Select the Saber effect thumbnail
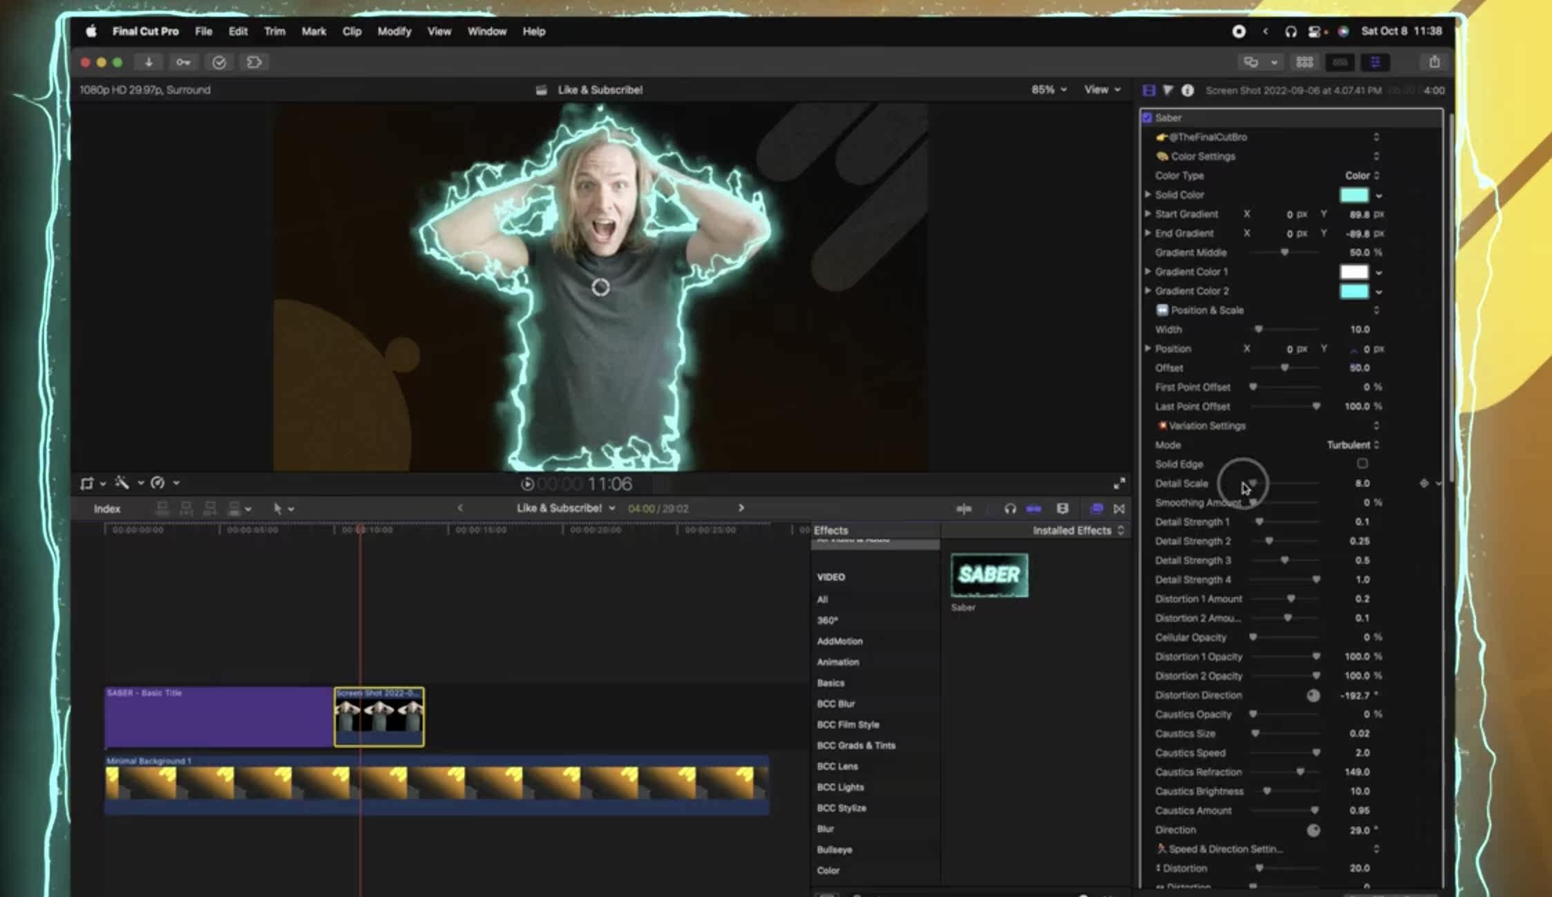Viewport: 1552px width, 897px height. 989,575
